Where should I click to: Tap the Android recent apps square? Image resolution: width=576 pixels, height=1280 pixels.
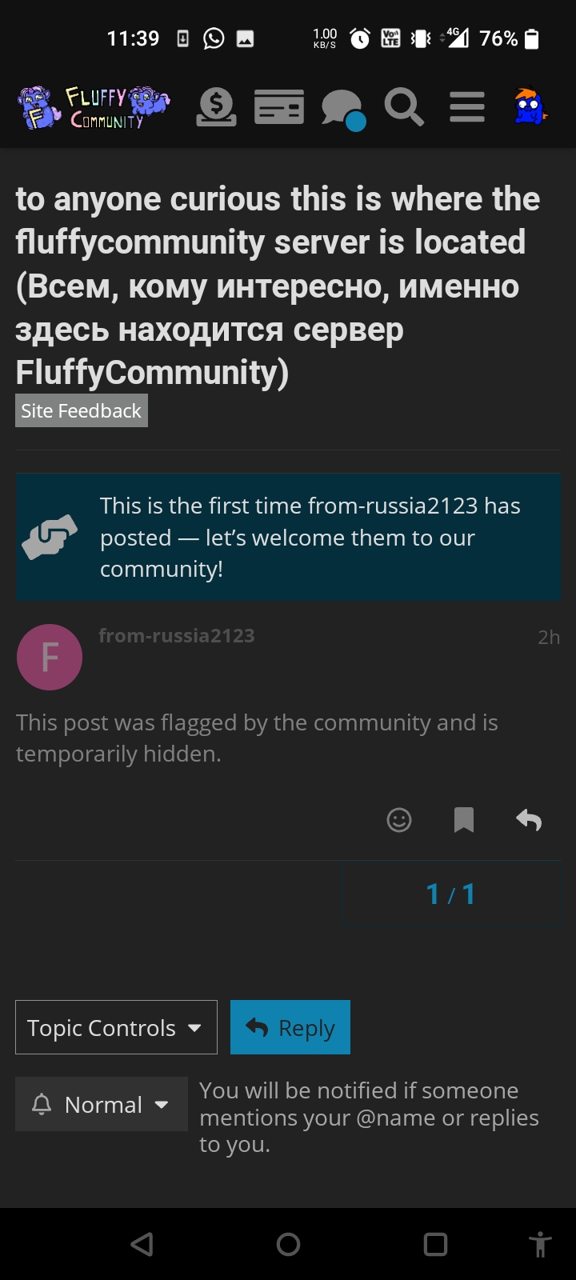pos(435,1244)
